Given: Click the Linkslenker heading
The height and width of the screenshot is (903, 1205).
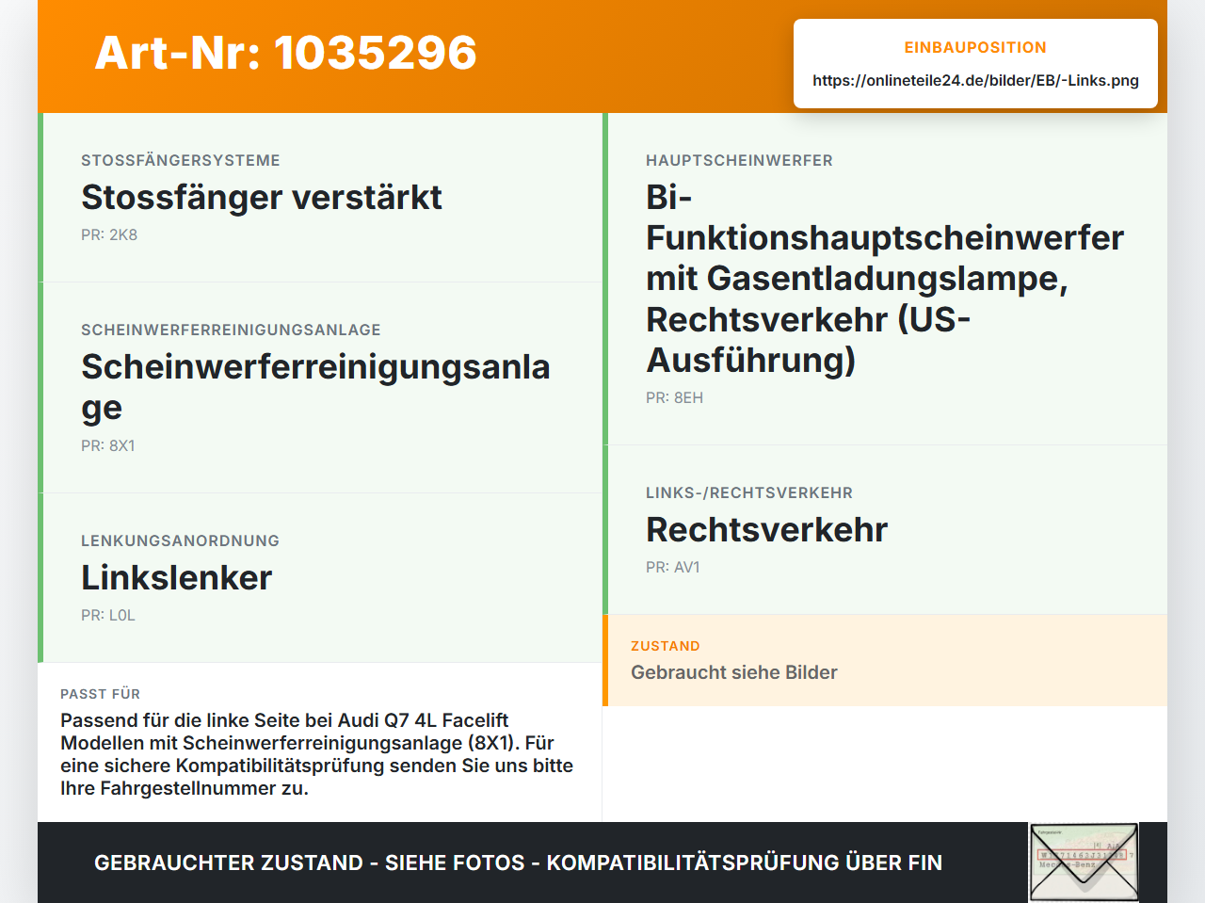Looking at the screenshot, I should [x=177, y=577].
